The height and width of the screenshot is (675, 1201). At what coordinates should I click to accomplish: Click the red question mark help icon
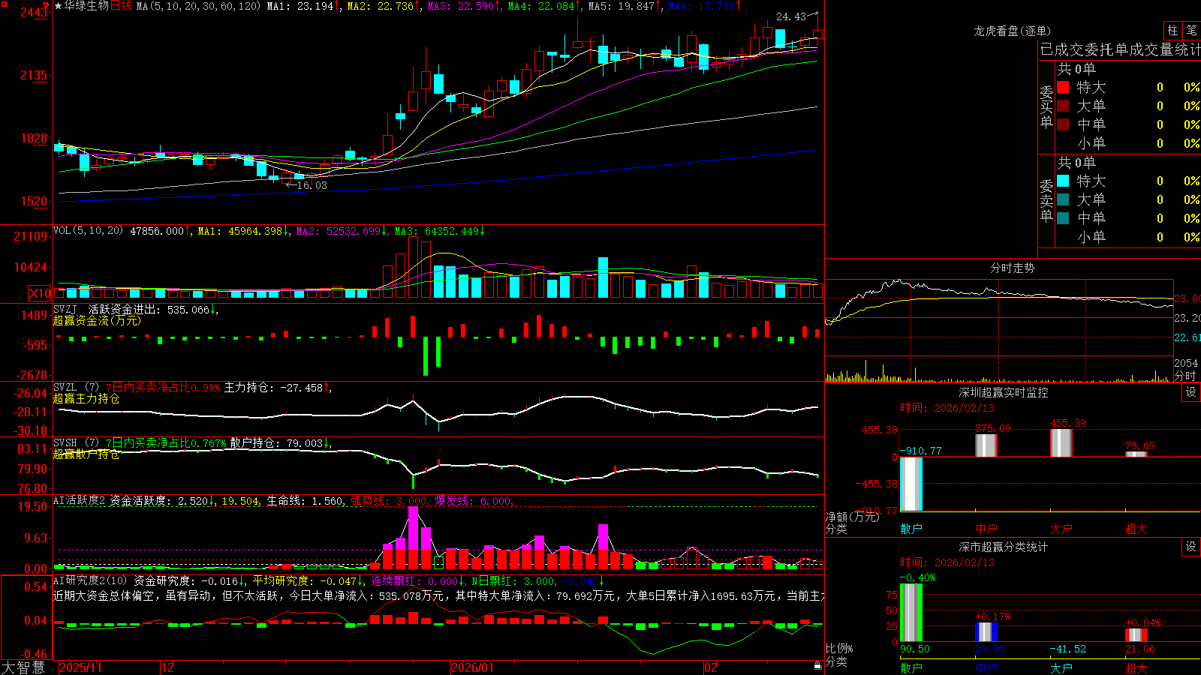pos(47,7)
